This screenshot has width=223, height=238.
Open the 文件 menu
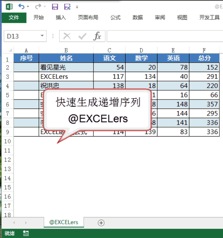(x=14, y=17)
